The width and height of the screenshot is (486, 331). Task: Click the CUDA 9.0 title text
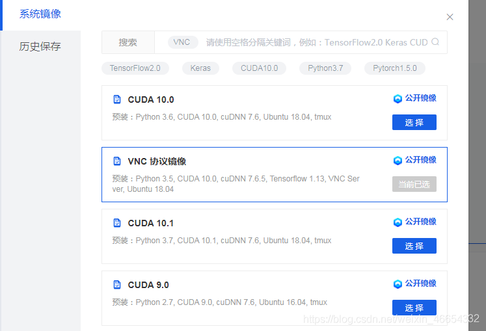148,285
